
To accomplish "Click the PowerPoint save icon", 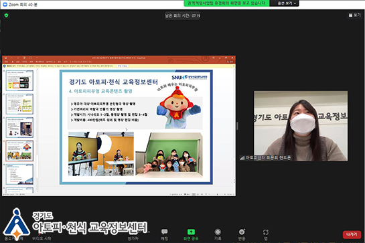I will (x=5, y=58).
